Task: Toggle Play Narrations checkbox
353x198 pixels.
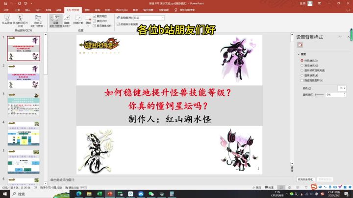Action: (x=94, y=16)
